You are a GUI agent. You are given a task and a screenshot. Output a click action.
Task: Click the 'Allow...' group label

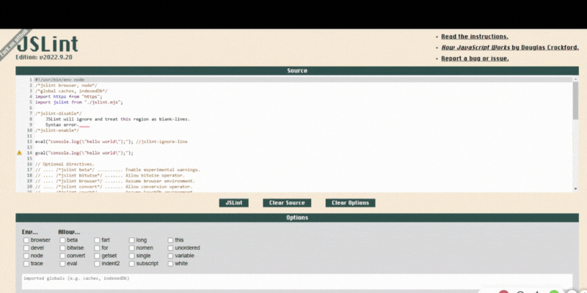(x=69, y=232)
